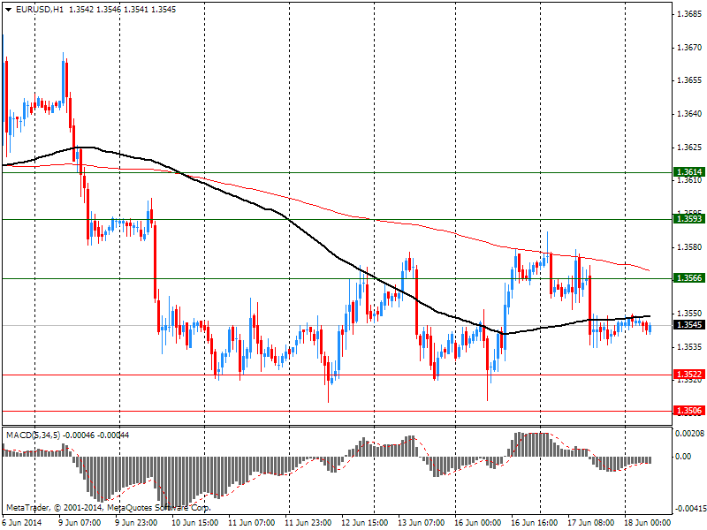The width and height of the screenshot is (707, 530).
Task: Click the 16 Jun 16:00 time label
Action: coord(536,523)
